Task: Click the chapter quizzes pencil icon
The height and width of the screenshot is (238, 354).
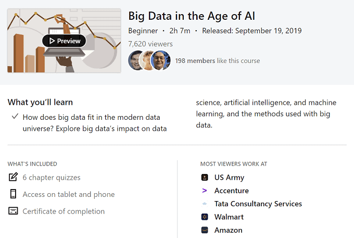Action: pyautogui.click(x=13, y=177)
